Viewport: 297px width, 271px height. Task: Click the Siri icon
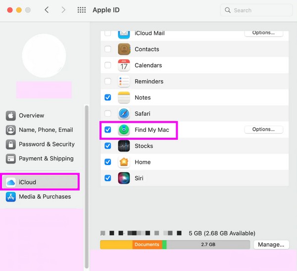point(124,178)
